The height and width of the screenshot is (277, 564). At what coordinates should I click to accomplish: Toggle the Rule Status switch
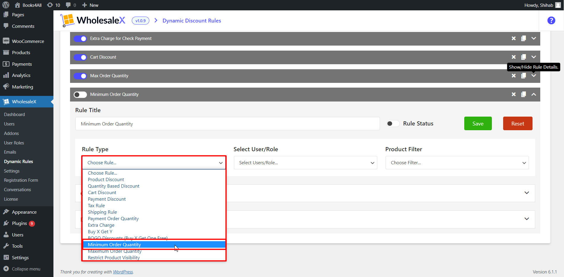(x=393, y=123)
